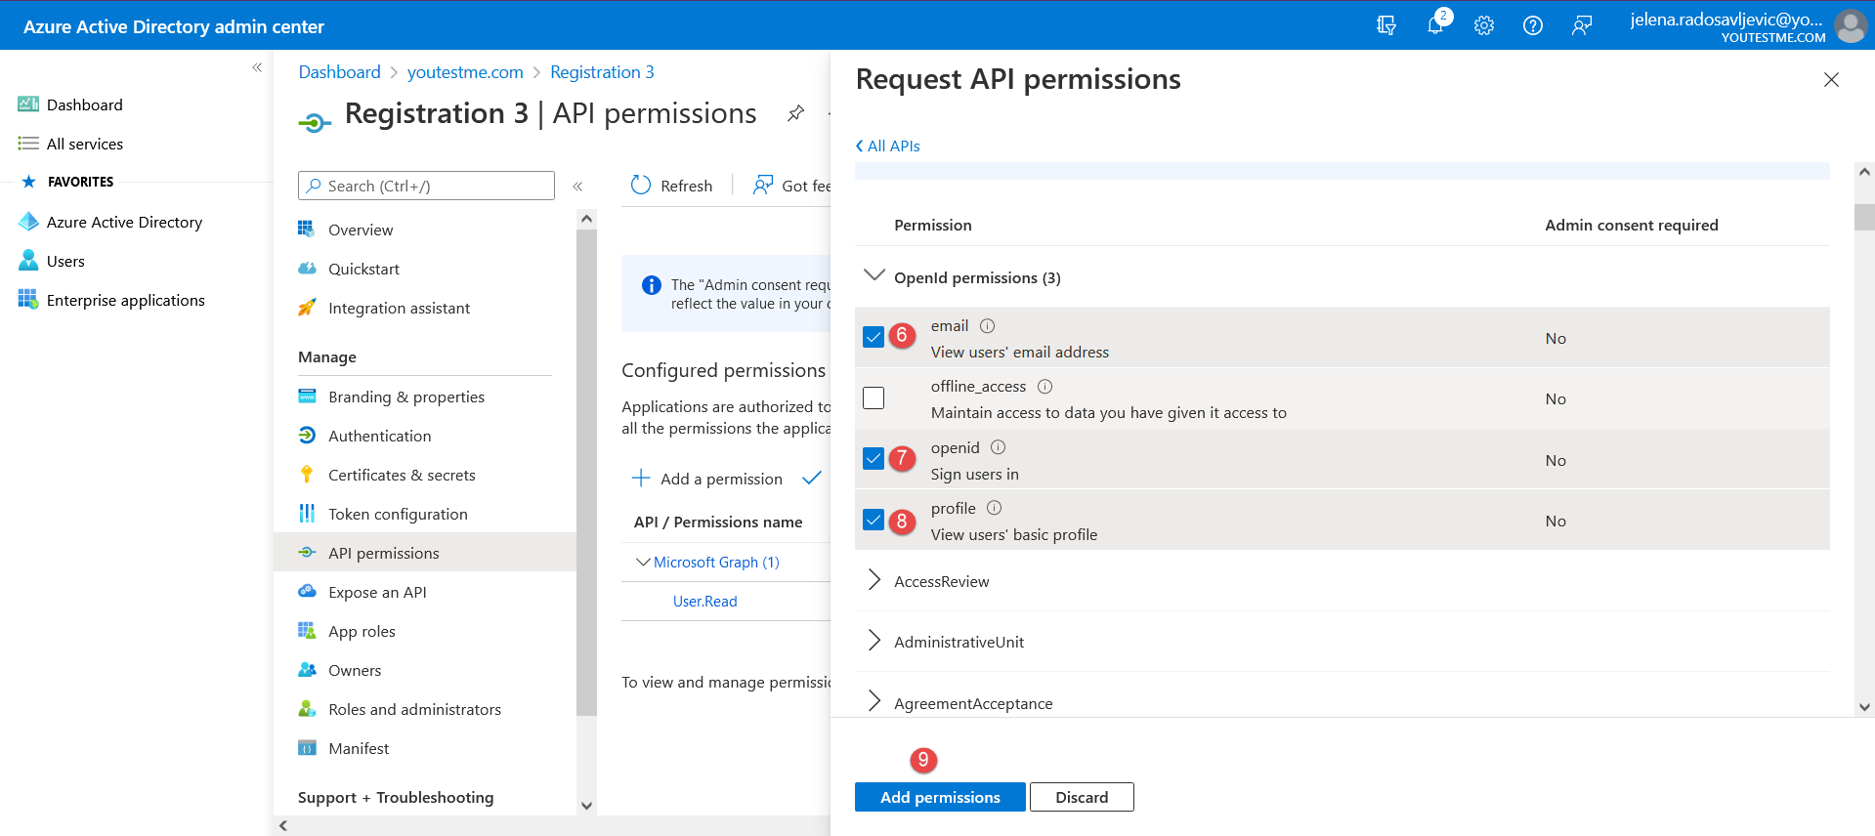
Task: Pin the Registration 3 blade
Action: pyautogui.click(x=795, y=113)
